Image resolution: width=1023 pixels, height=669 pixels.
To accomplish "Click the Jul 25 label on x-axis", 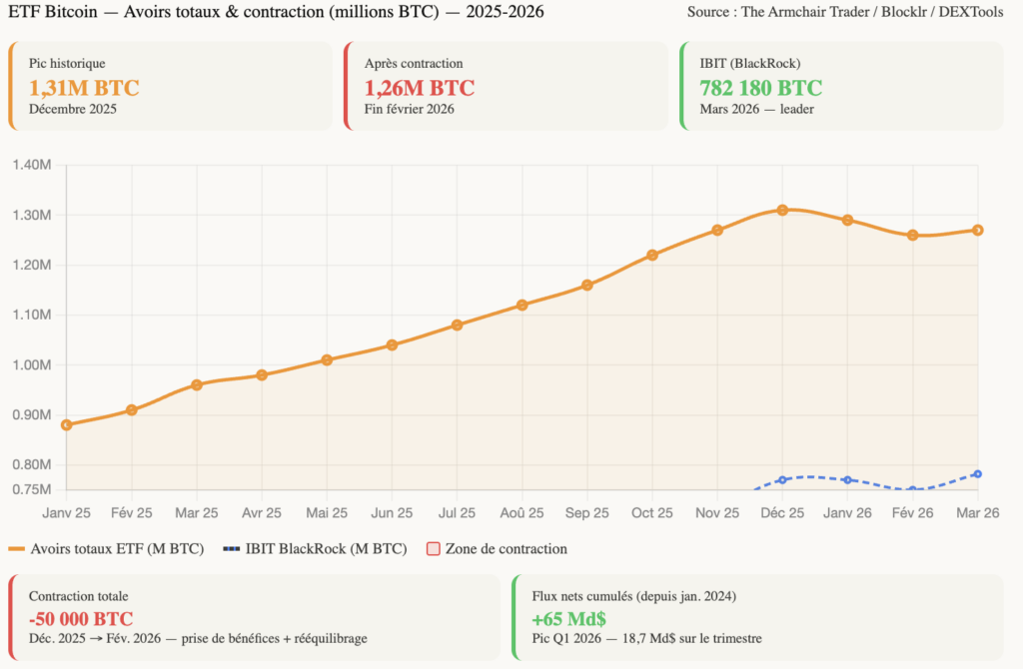I will pos(457,512).
